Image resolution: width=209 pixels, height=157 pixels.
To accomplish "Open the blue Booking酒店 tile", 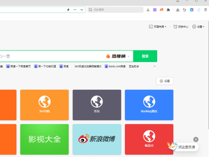I will coord(149,105).
